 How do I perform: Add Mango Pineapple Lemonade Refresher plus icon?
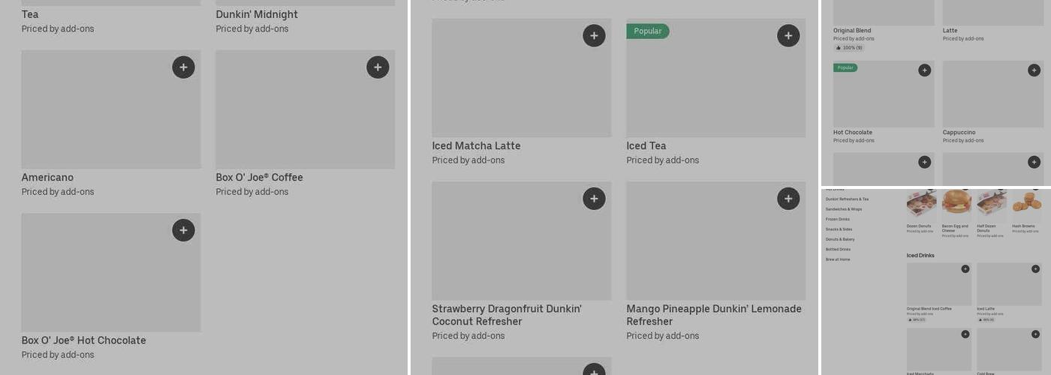tap(788, 199)
